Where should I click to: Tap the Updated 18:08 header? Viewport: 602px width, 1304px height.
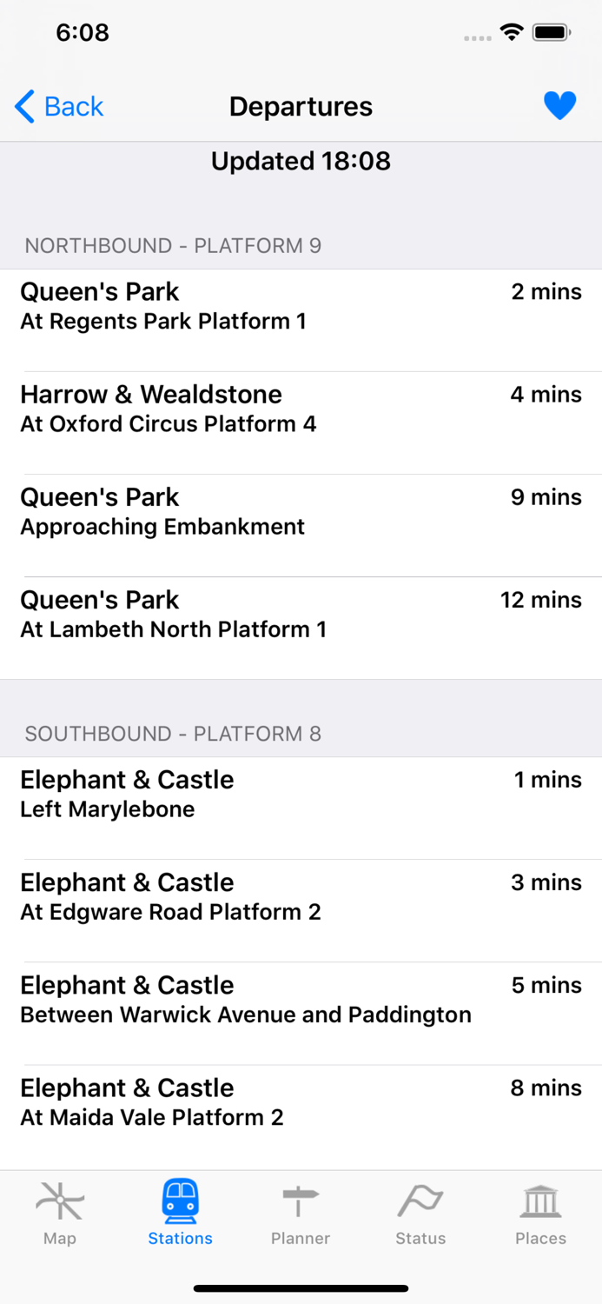301,161
